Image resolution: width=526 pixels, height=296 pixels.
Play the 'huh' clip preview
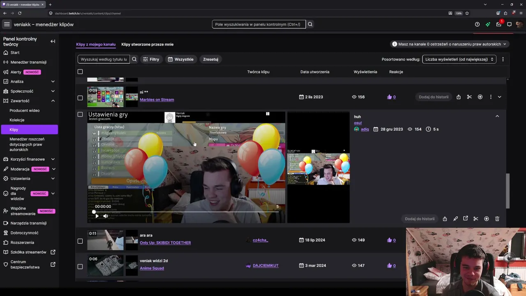(96, 216)
